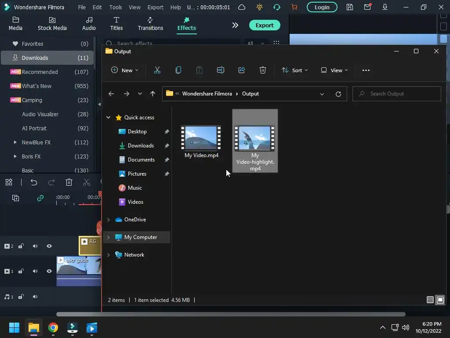Open the View dropdown in Explorer

[x=334, y=70]
